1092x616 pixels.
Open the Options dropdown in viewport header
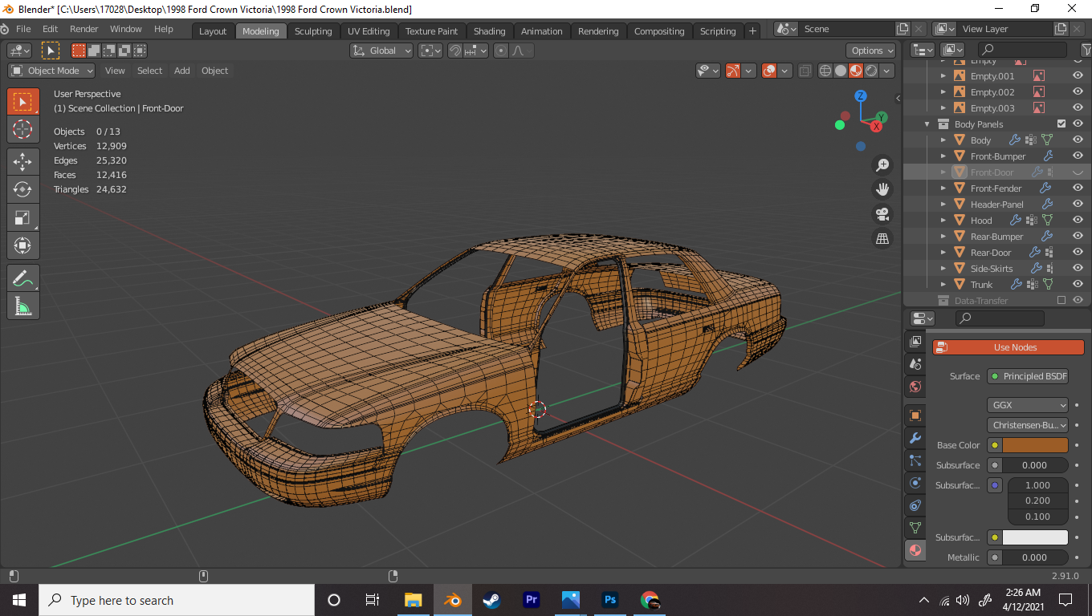coord(871,51)
